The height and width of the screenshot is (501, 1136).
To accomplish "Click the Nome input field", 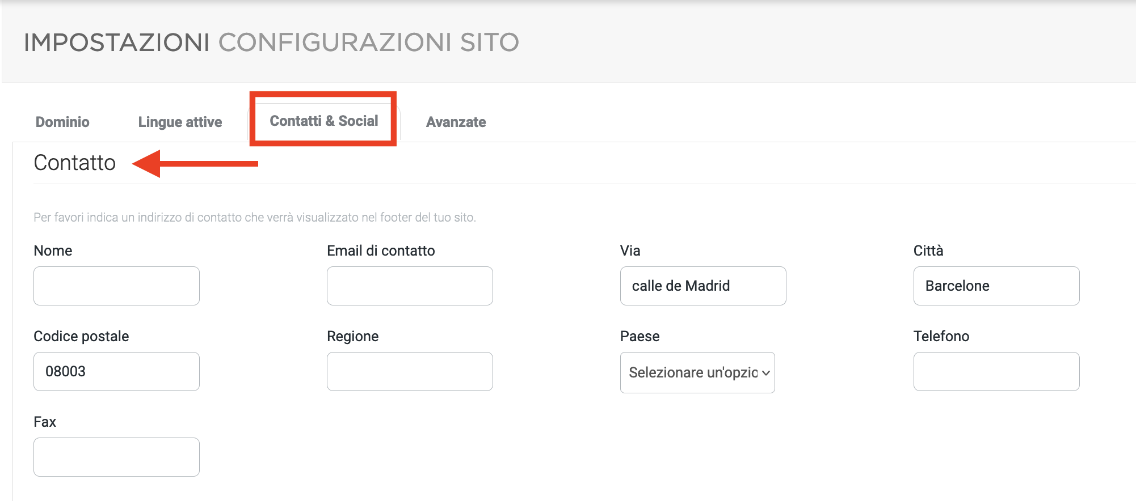I will click(x=116, y=286).
